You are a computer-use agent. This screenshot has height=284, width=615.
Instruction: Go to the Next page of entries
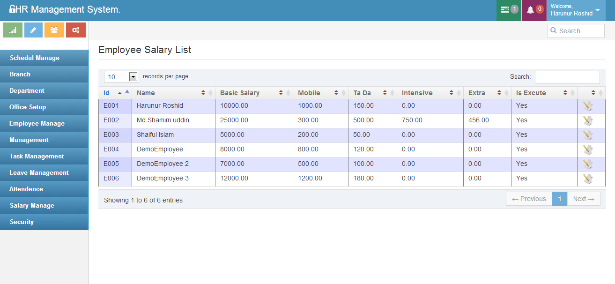[584, 199]
